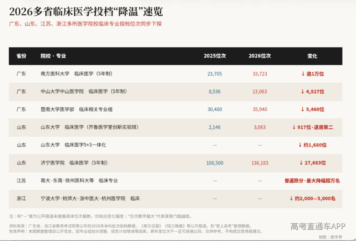Click '南方医科大学 临床医学（5年制）' row text
Image resolution: width=356 pixels, height=241 pixels.
pos(76,74)
